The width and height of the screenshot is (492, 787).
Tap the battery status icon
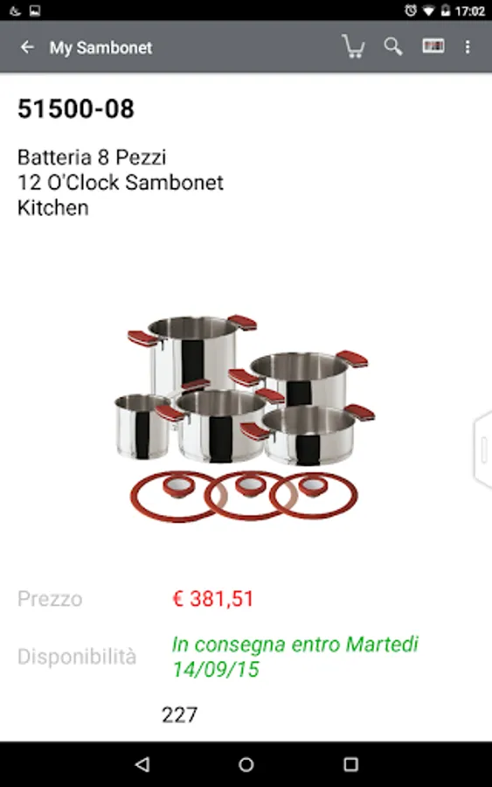(x=446, y=10)
